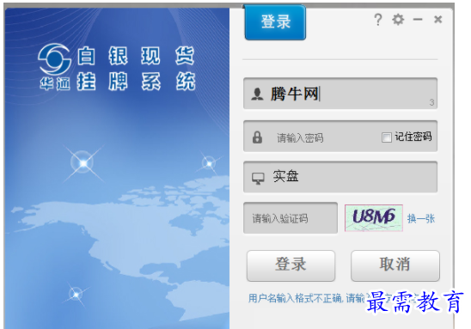Click the U8M6 captcha image
Screen dimensions: 471x329
(374, 218)
